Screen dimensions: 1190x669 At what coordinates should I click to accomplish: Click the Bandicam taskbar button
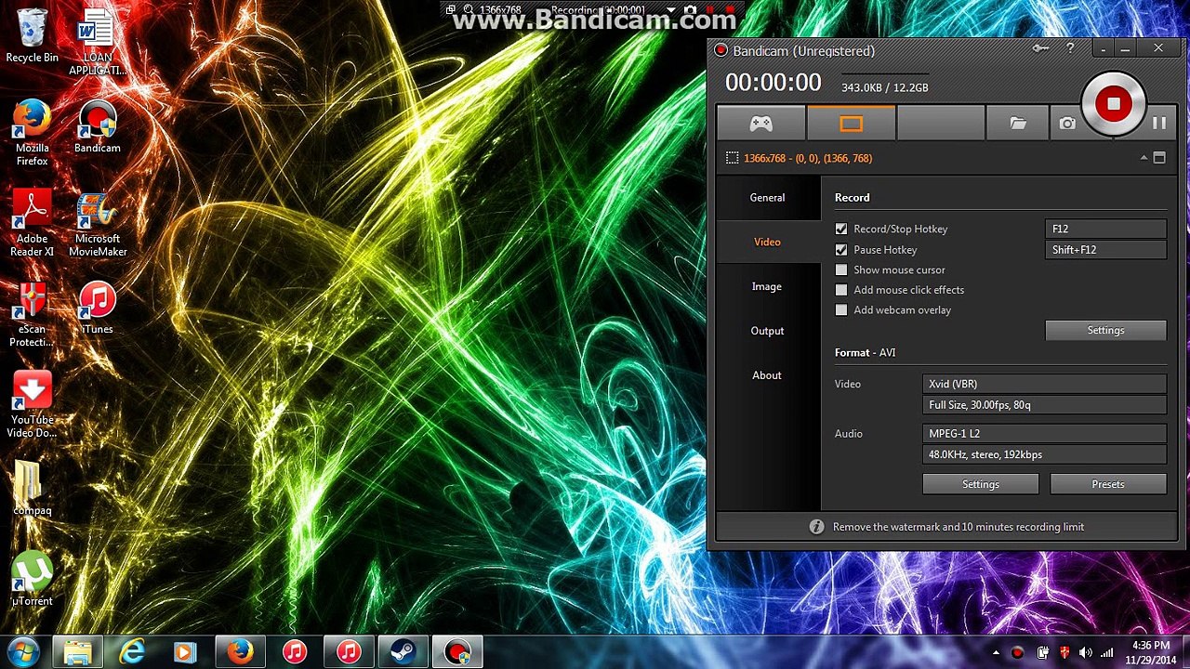[x=457, y=652]
